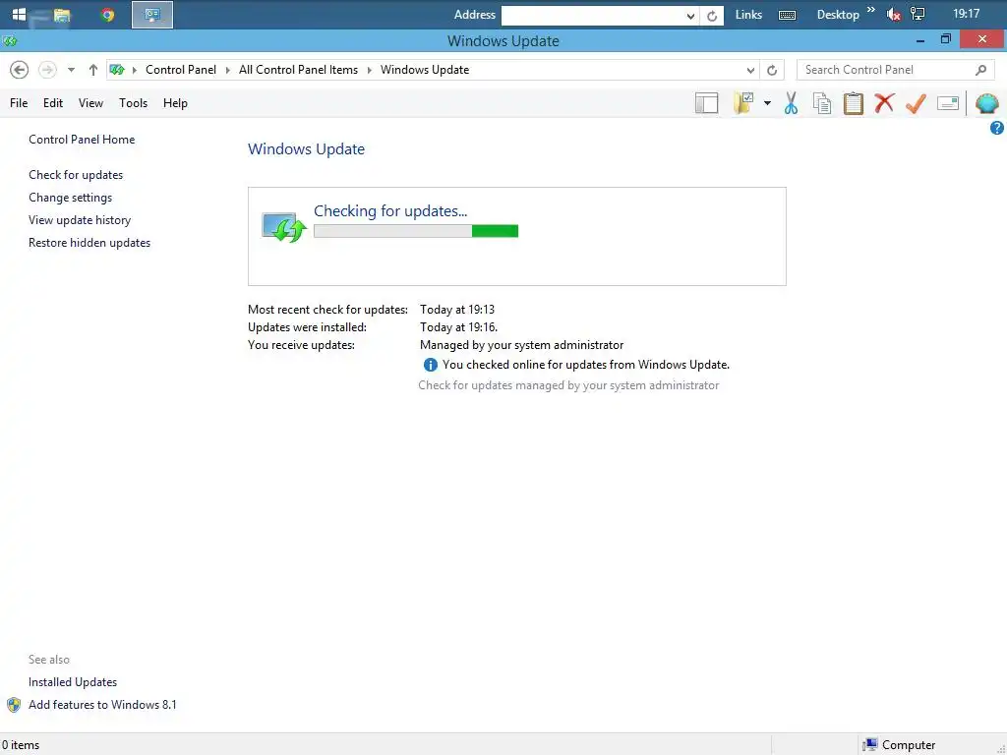The height and width of the screenshot is (755, 1007).
Task: Open the File menu
Action: point(19,103)
